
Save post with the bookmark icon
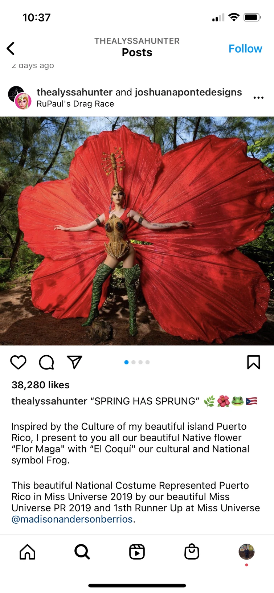click(x=253, y=362)
